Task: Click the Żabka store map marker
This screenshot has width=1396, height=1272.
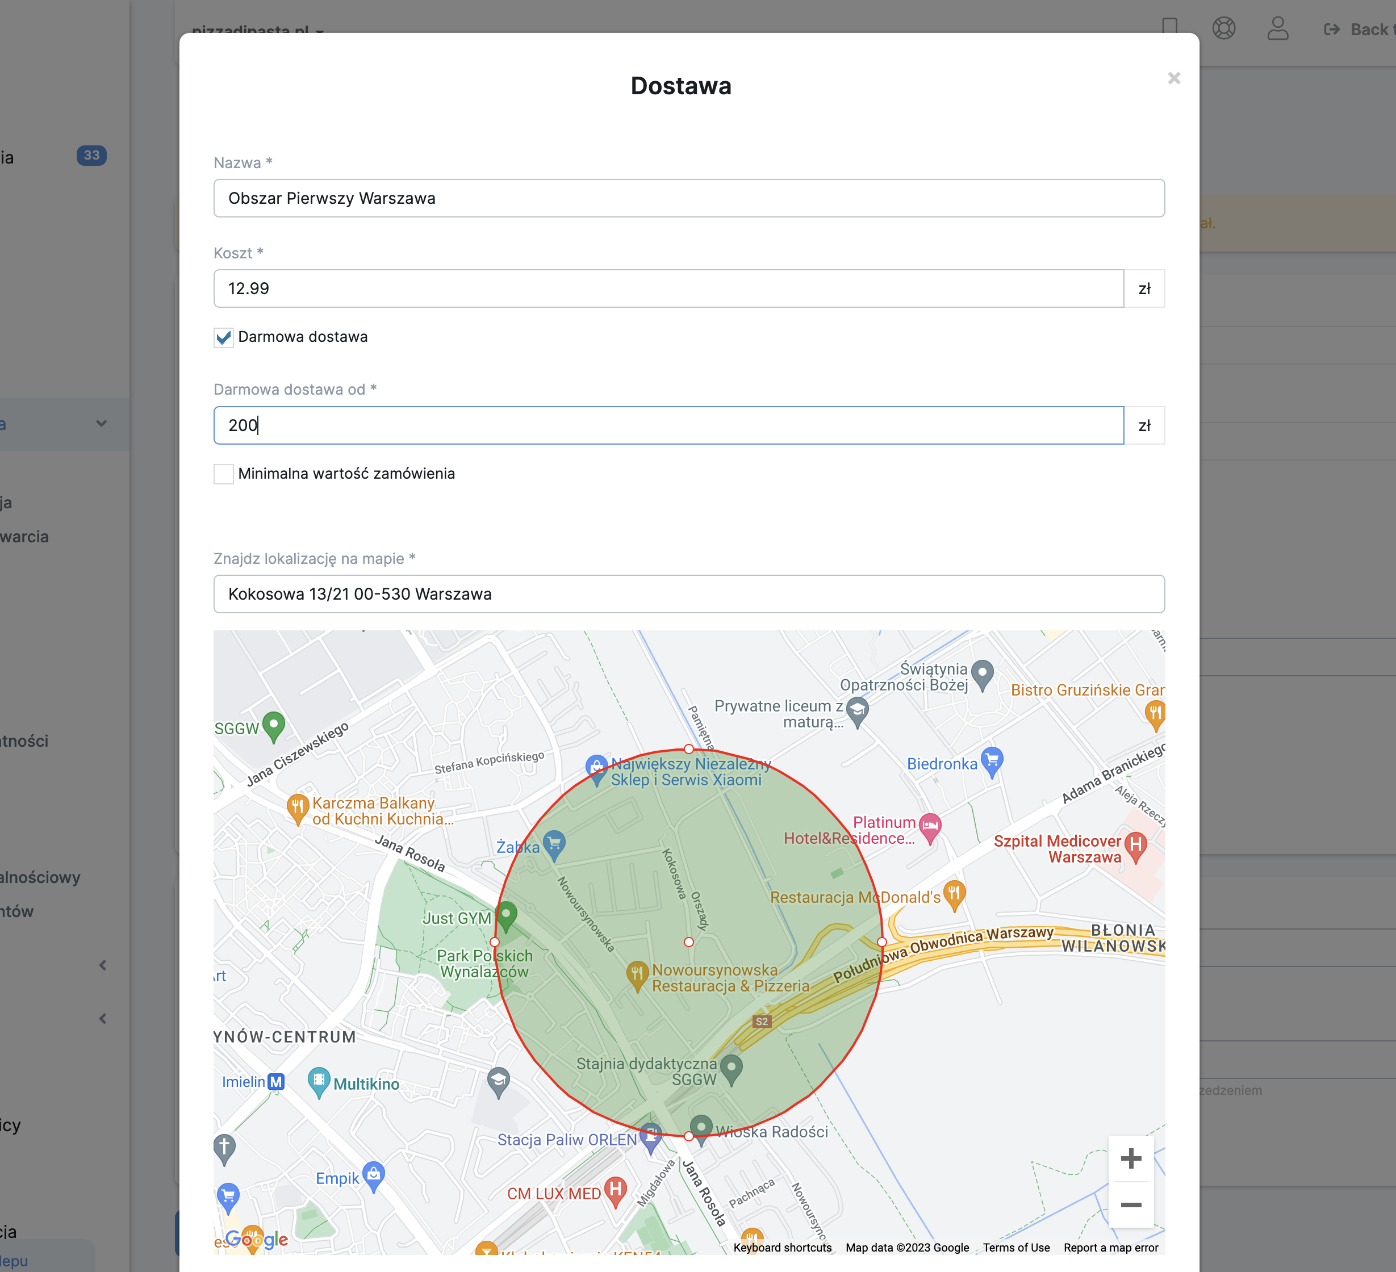Action: pyautogui.click(x=554, y=843)
